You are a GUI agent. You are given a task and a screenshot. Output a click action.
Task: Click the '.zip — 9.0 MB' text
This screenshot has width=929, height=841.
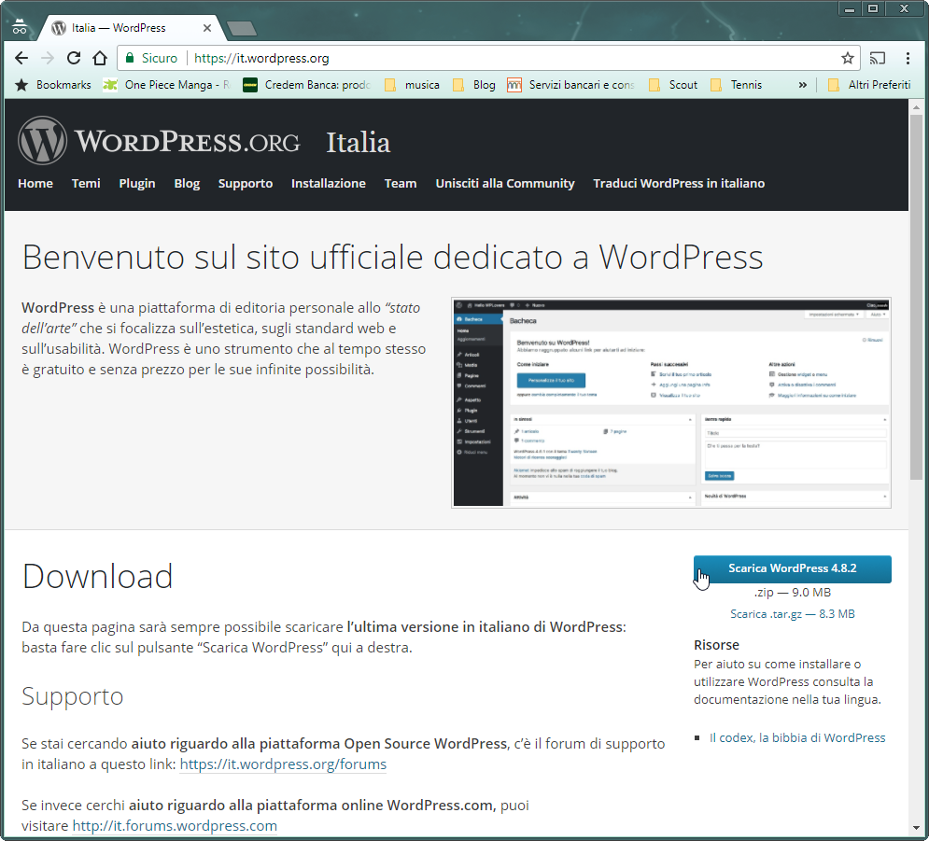click(x=792, y=593)
